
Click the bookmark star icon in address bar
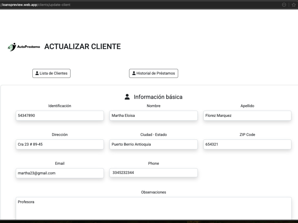point(294,5)
